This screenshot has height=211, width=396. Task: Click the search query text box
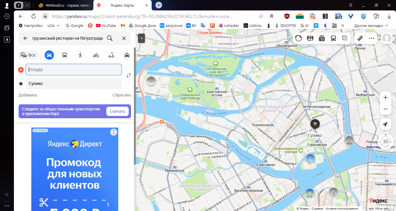point(68,38)
